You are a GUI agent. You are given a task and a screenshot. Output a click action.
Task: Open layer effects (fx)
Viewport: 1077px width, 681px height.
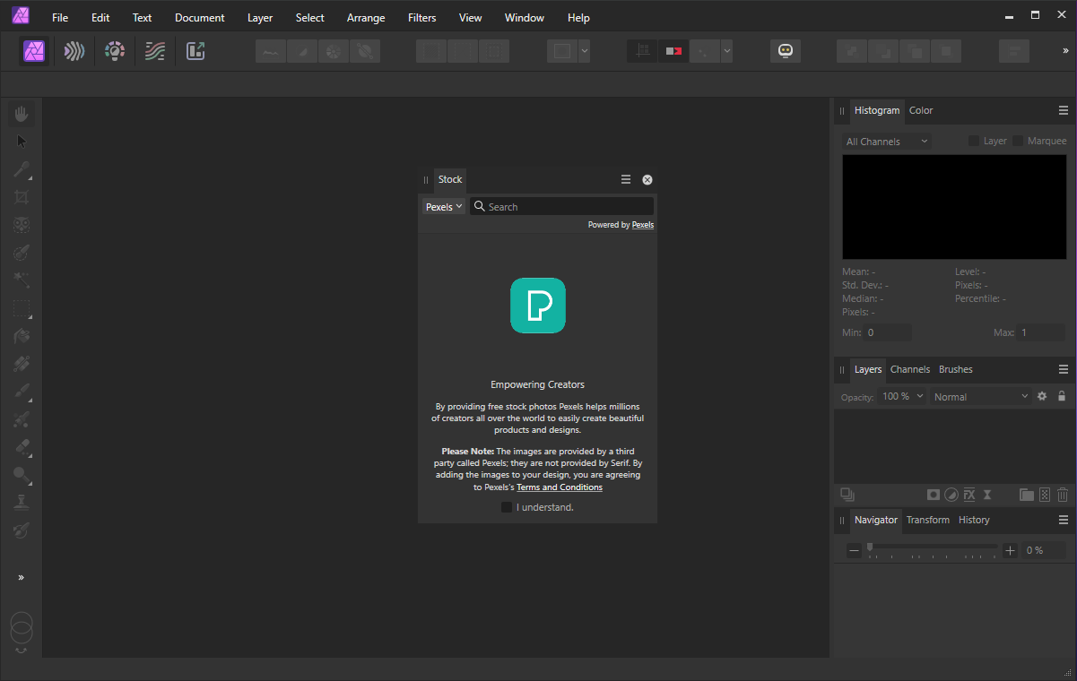969,495
